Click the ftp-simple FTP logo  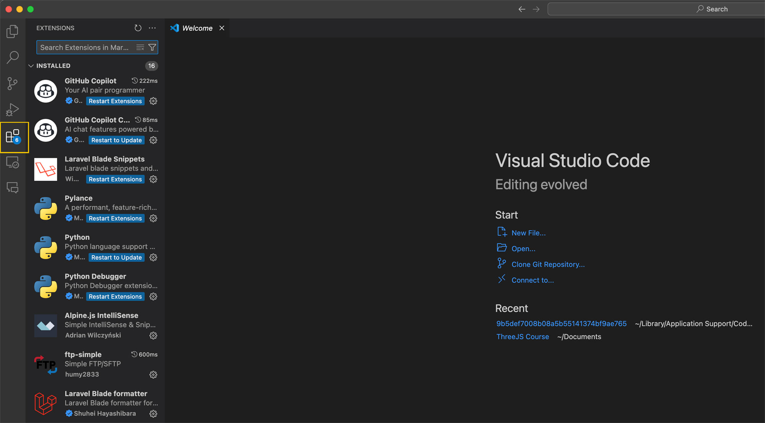click(x=46, y=365)
